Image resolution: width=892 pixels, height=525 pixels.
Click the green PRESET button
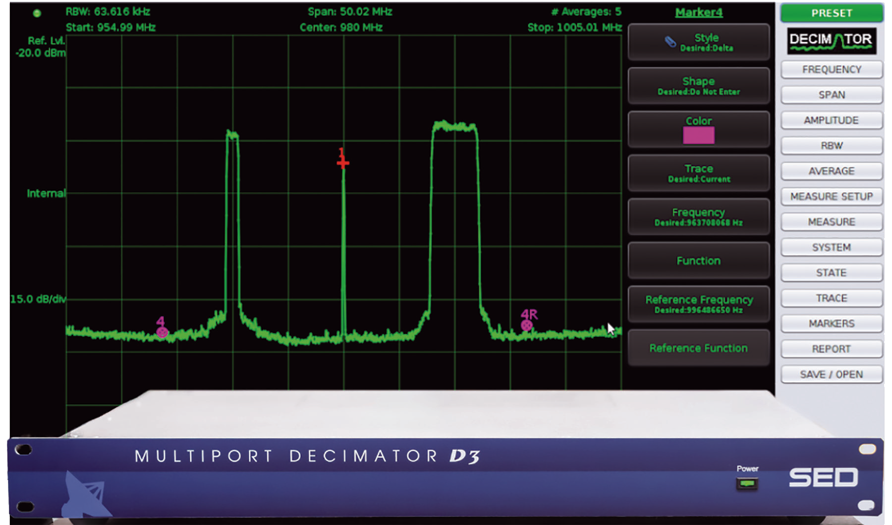pos(832,13)
